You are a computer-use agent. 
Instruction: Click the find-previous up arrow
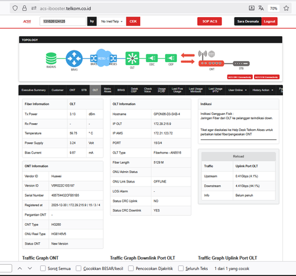[20, 268]
